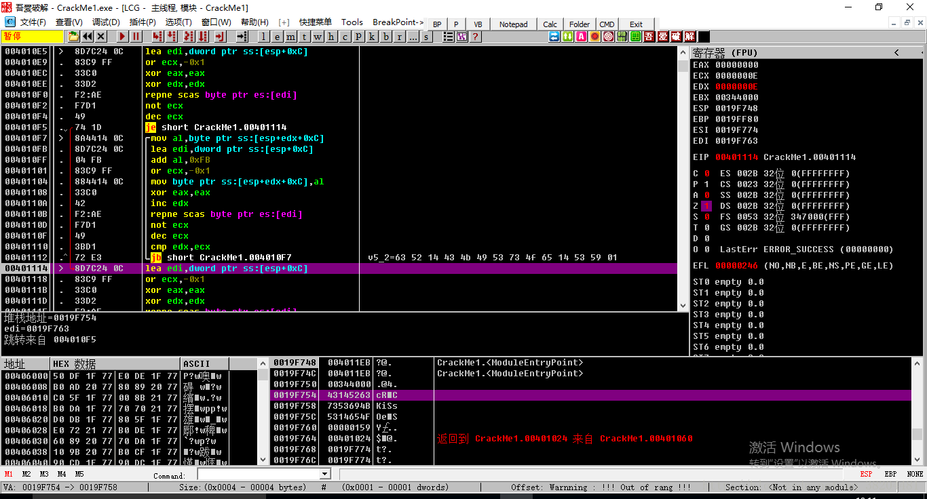Show Windows list with 'w' button
The width and height of the screenshot is (927, 499).
[318, 37]
